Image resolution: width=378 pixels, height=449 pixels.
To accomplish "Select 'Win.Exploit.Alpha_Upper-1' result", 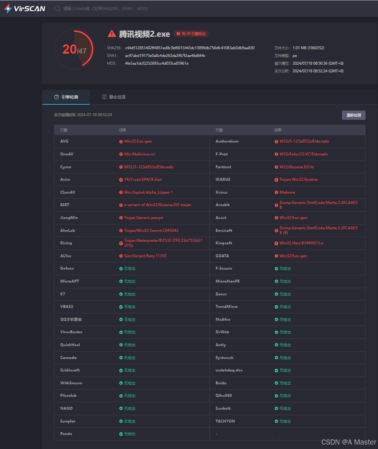I will (148, 193).
